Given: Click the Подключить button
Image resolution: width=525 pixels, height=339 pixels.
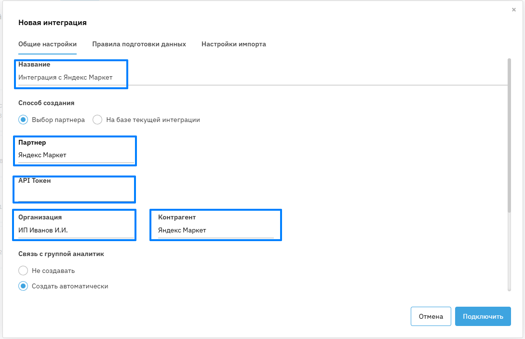Looking at the screenshot, I should [483, 317].
